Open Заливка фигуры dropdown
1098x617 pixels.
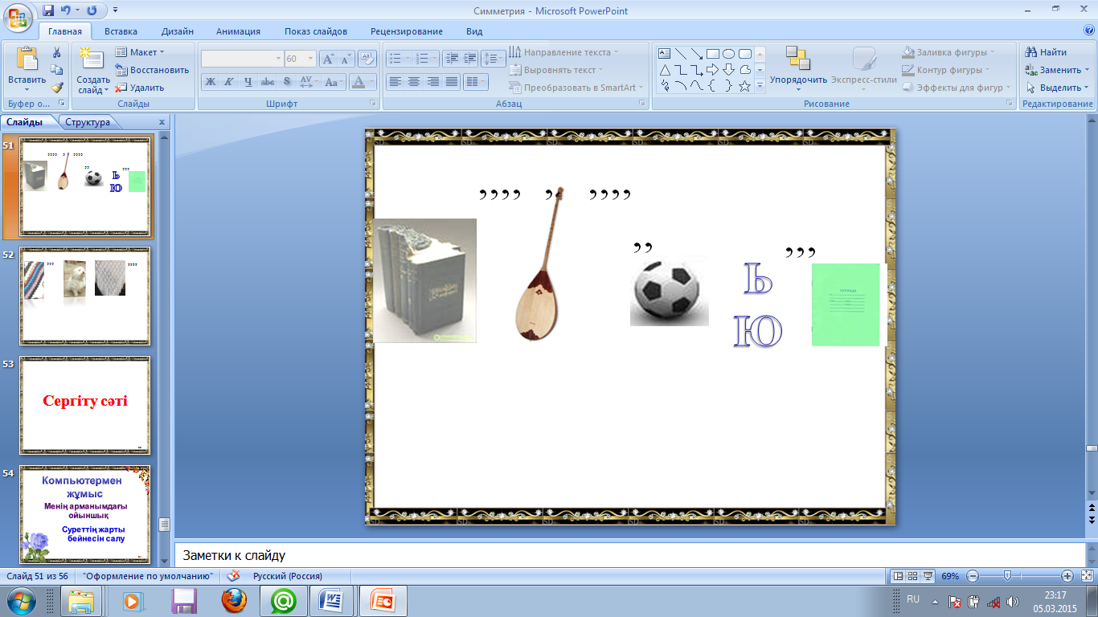coord(948,52)
